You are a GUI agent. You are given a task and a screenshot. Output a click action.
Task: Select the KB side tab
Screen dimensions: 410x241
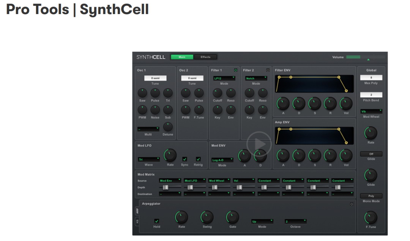click(137, 221)
